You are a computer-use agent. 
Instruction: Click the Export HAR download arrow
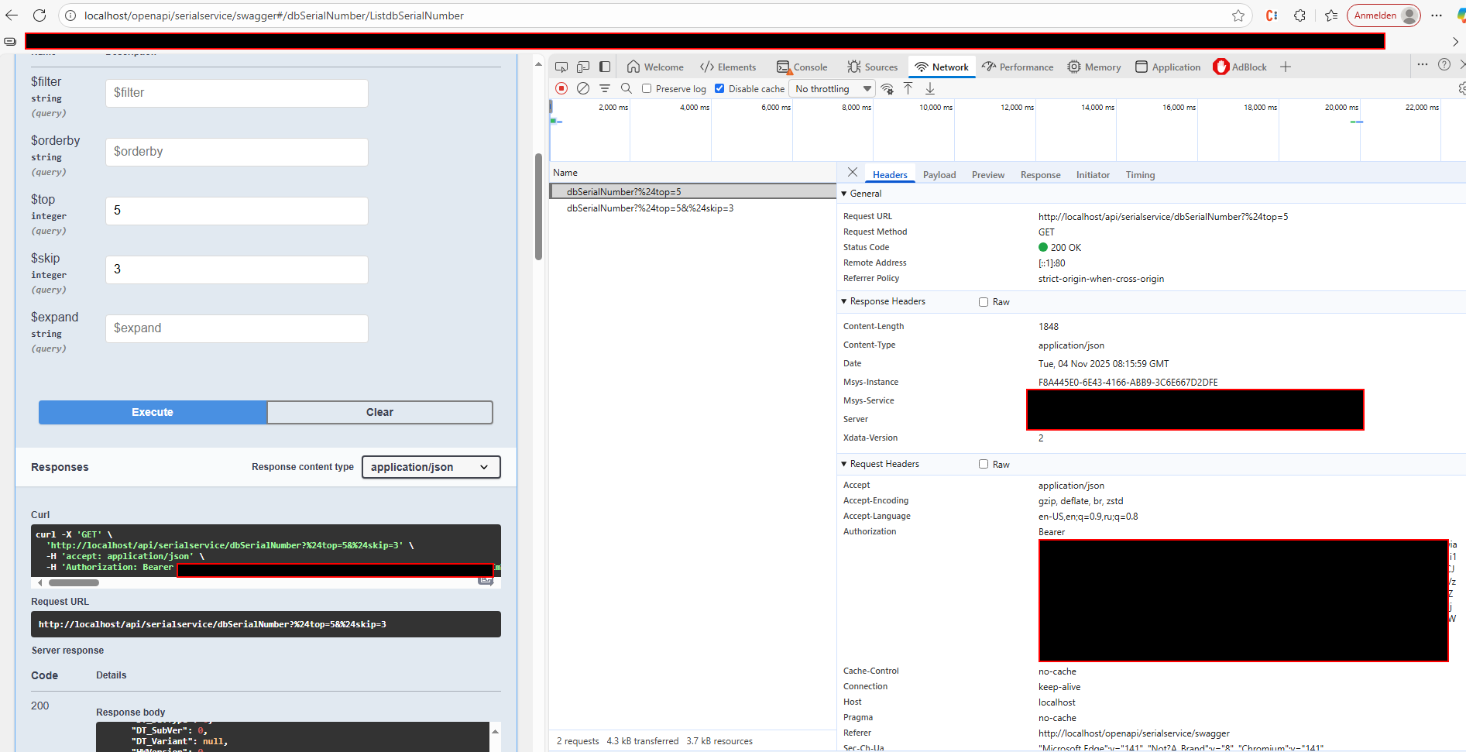point(930,89)
